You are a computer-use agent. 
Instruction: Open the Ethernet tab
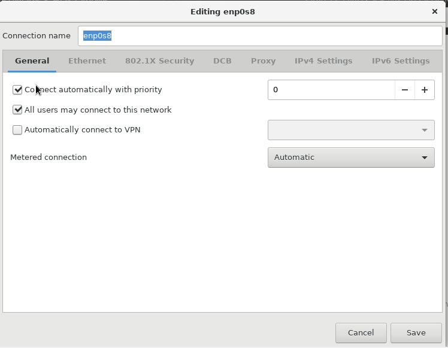(87, 61)
